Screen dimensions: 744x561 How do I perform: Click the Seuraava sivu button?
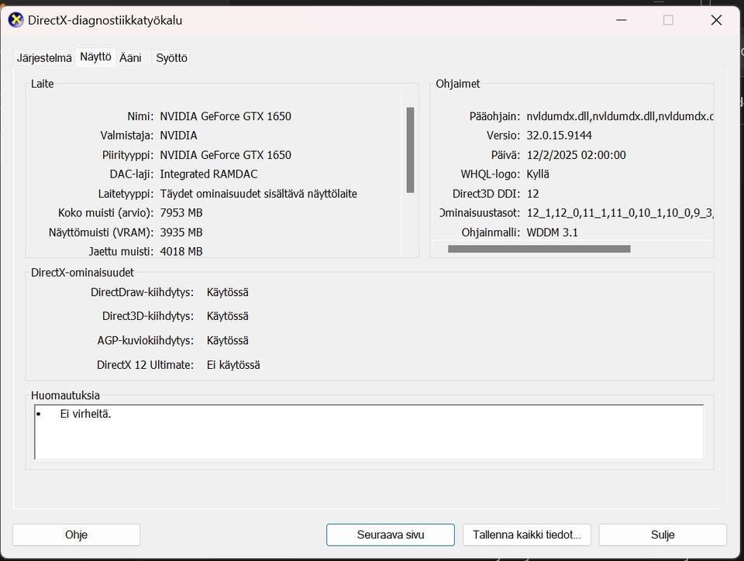click(x=391, y=535)
